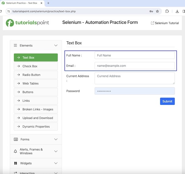Collapse the Elements section chevron
This screenshot has width=185, height=174.
[x=56, y=45]
